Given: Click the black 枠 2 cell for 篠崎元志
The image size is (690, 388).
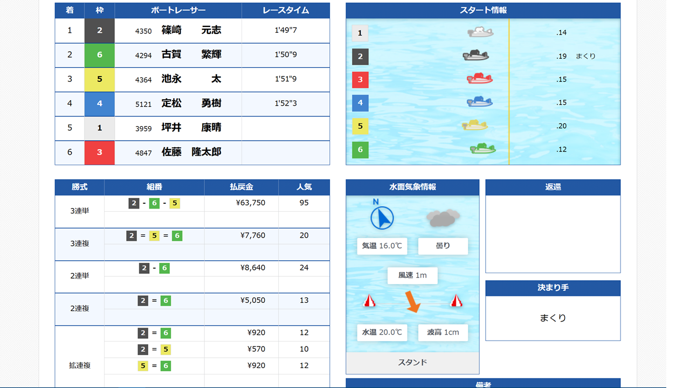Looking at the screenshot, I should pos(100,31).
